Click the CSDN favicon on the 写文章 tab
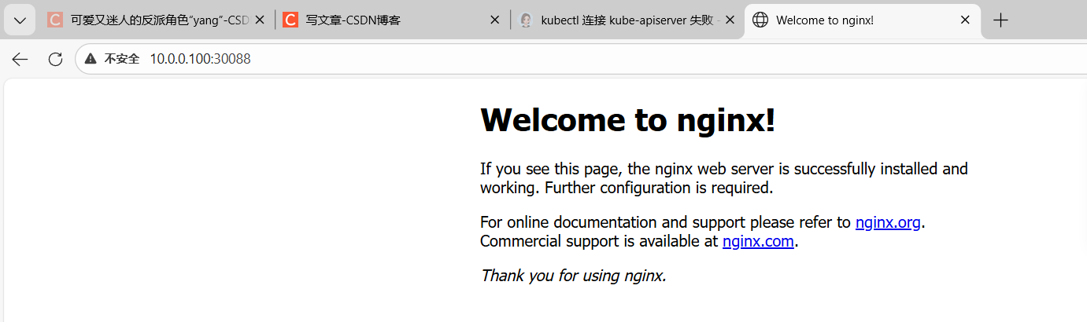This screenshot has height=322, width=1087. click(290, 20)
